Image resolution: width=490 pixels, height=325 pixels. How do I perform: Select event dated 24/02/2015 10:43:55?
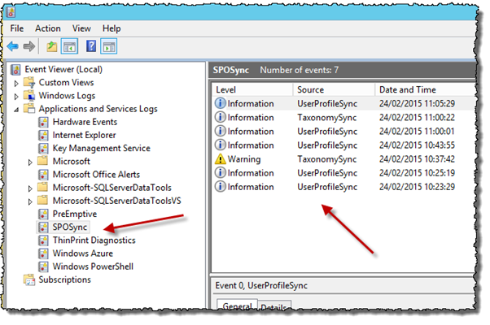coord(417,145)
